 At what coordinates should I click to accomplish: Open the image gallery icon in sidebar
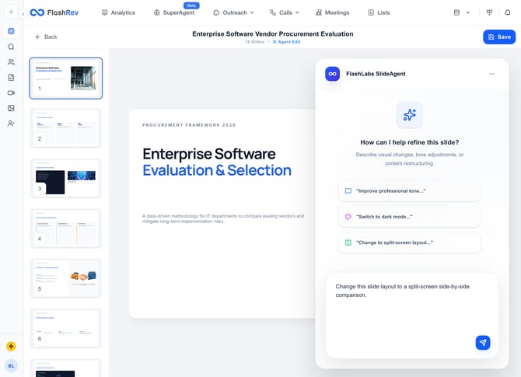11,108
